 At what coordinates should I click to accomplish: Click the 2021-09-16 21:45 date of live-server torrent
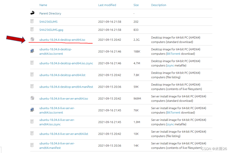(x=110, y=110)
